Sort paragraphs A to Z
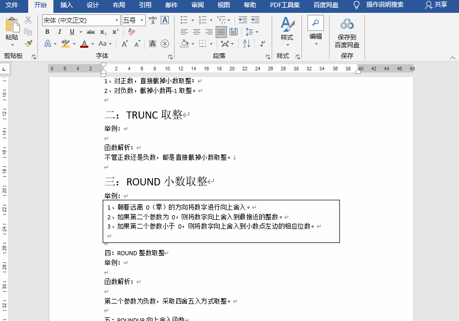The image size is (459, 321). tap(246, 44)
